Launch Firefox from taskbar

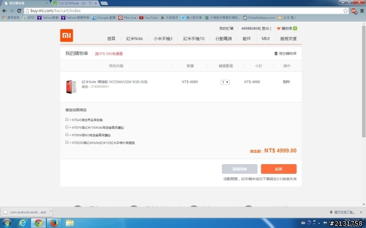[x=54, y=223]
